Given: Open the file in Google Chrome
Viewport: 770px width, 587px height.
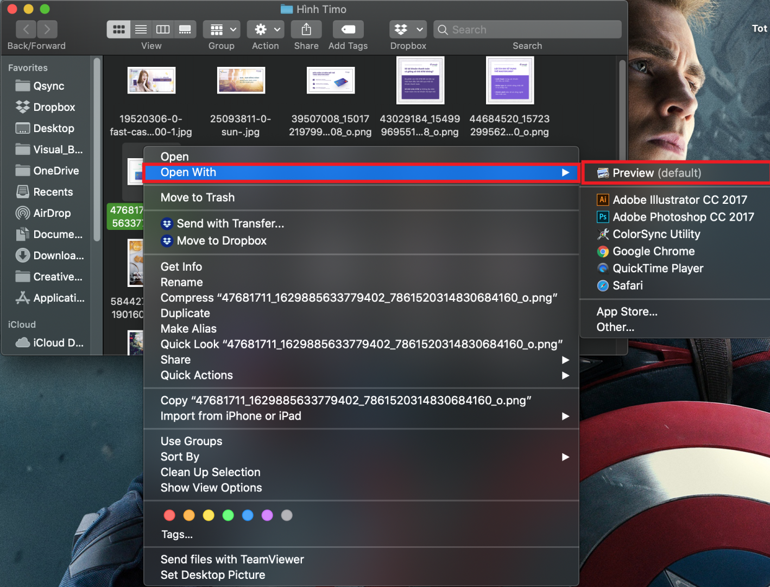Looking at the screenshot, I should [x=653, y=251].
